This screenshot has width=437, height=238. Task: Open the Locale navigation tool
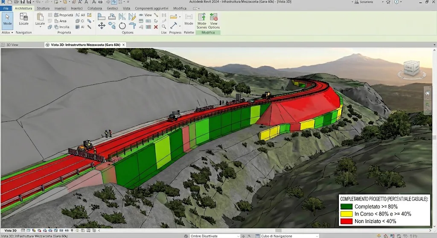(x=24, y=19)
